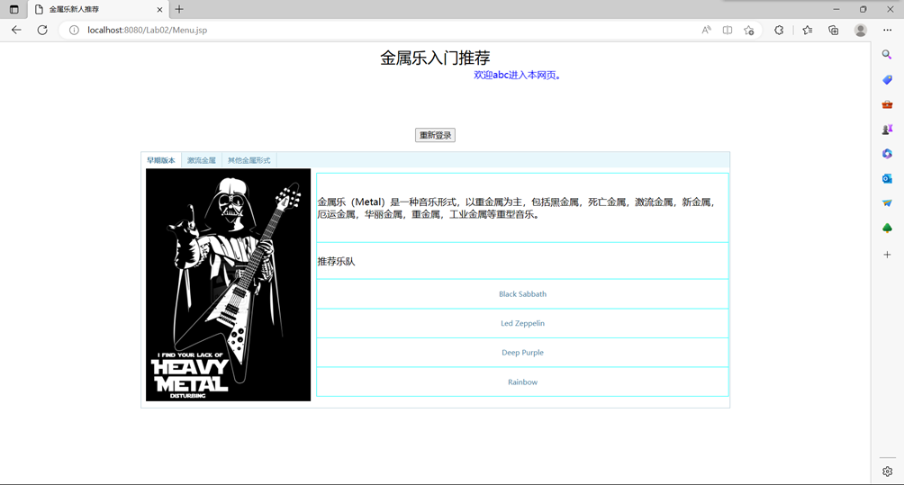
Task: Open sidebar Tools briefcase icon
Action: pyautogui.click(x=887, y=104)
